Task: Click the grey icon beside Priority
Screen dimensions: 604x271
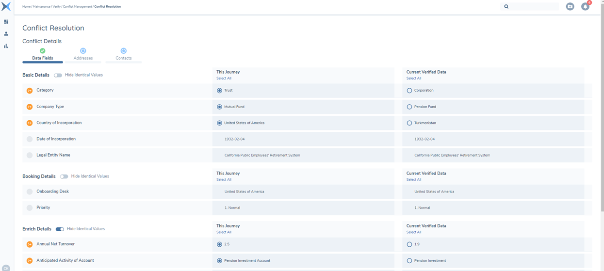Action: click(30, 208)
